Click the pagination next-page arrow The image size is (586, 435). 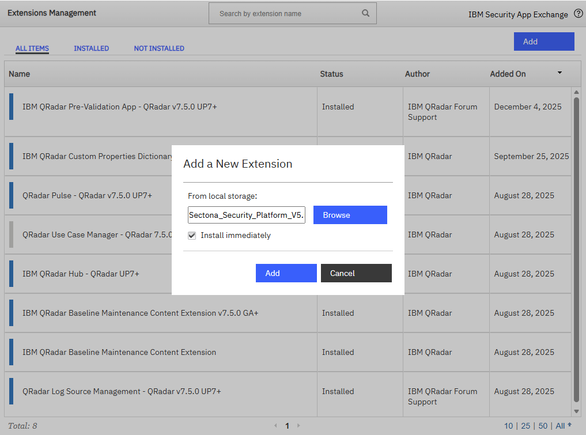[x=299, y=425]
